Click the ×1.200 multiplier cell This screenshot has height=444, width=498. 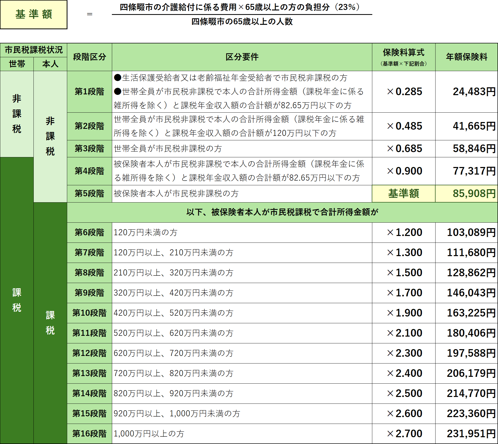tap(404, 233)
